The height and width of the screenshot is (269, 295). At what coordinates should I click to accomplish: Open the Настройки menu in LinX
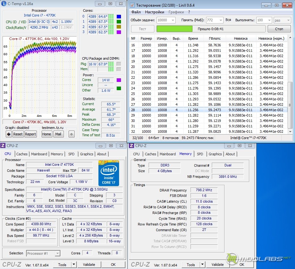coord(154,12)
